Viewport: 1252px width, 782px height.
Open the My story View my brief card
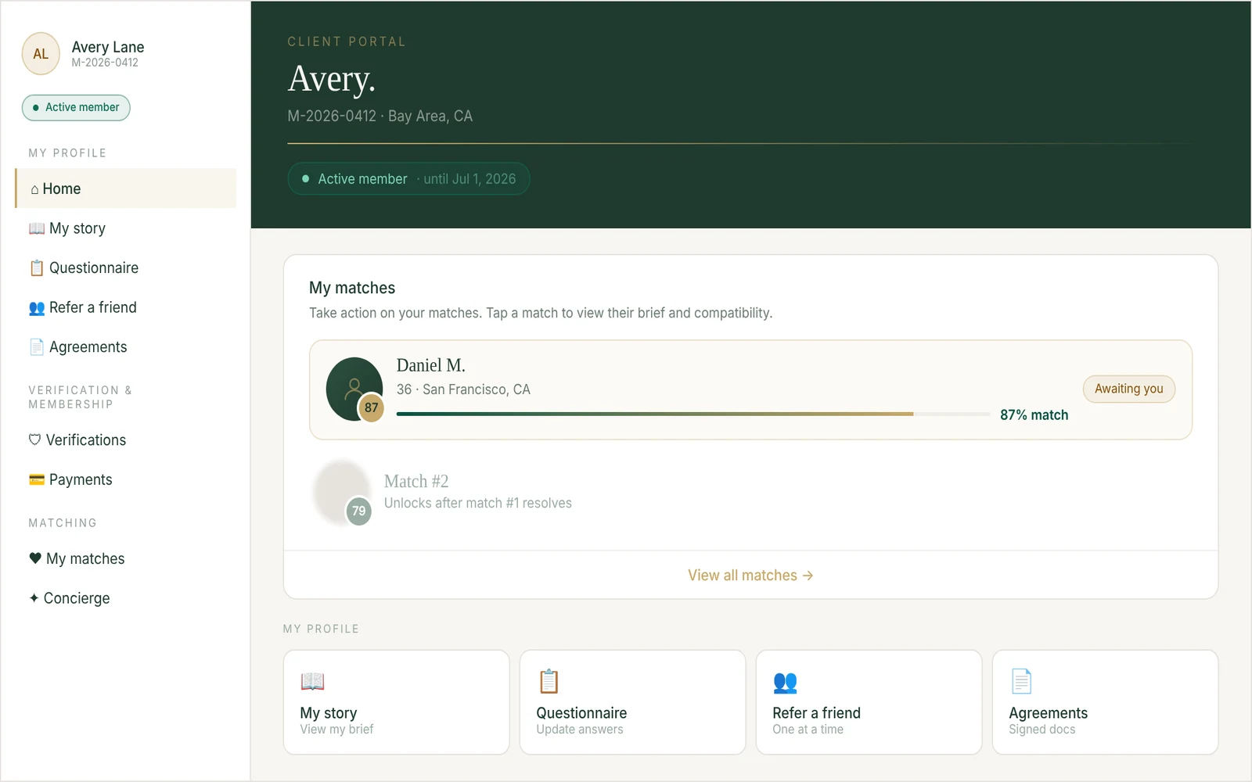tap(396, 702)
